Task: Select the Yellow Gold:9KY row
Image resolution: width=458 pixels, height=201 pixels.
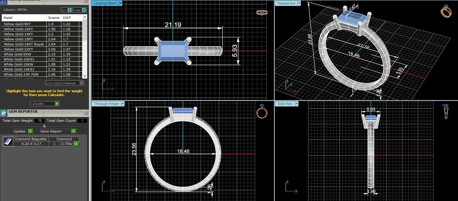Action: (x=42, y=24)
